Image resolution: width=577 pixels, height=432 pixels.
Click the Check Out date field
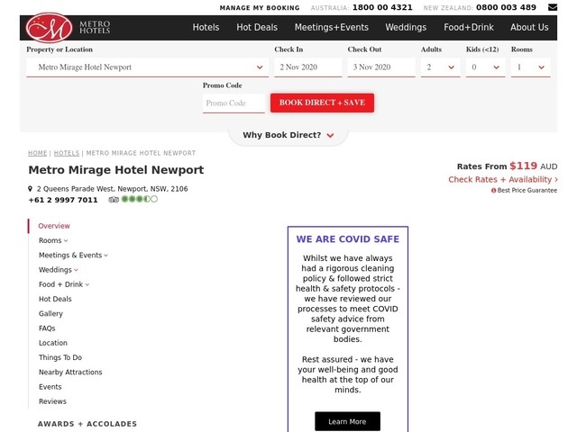click(x=381, y=67)
